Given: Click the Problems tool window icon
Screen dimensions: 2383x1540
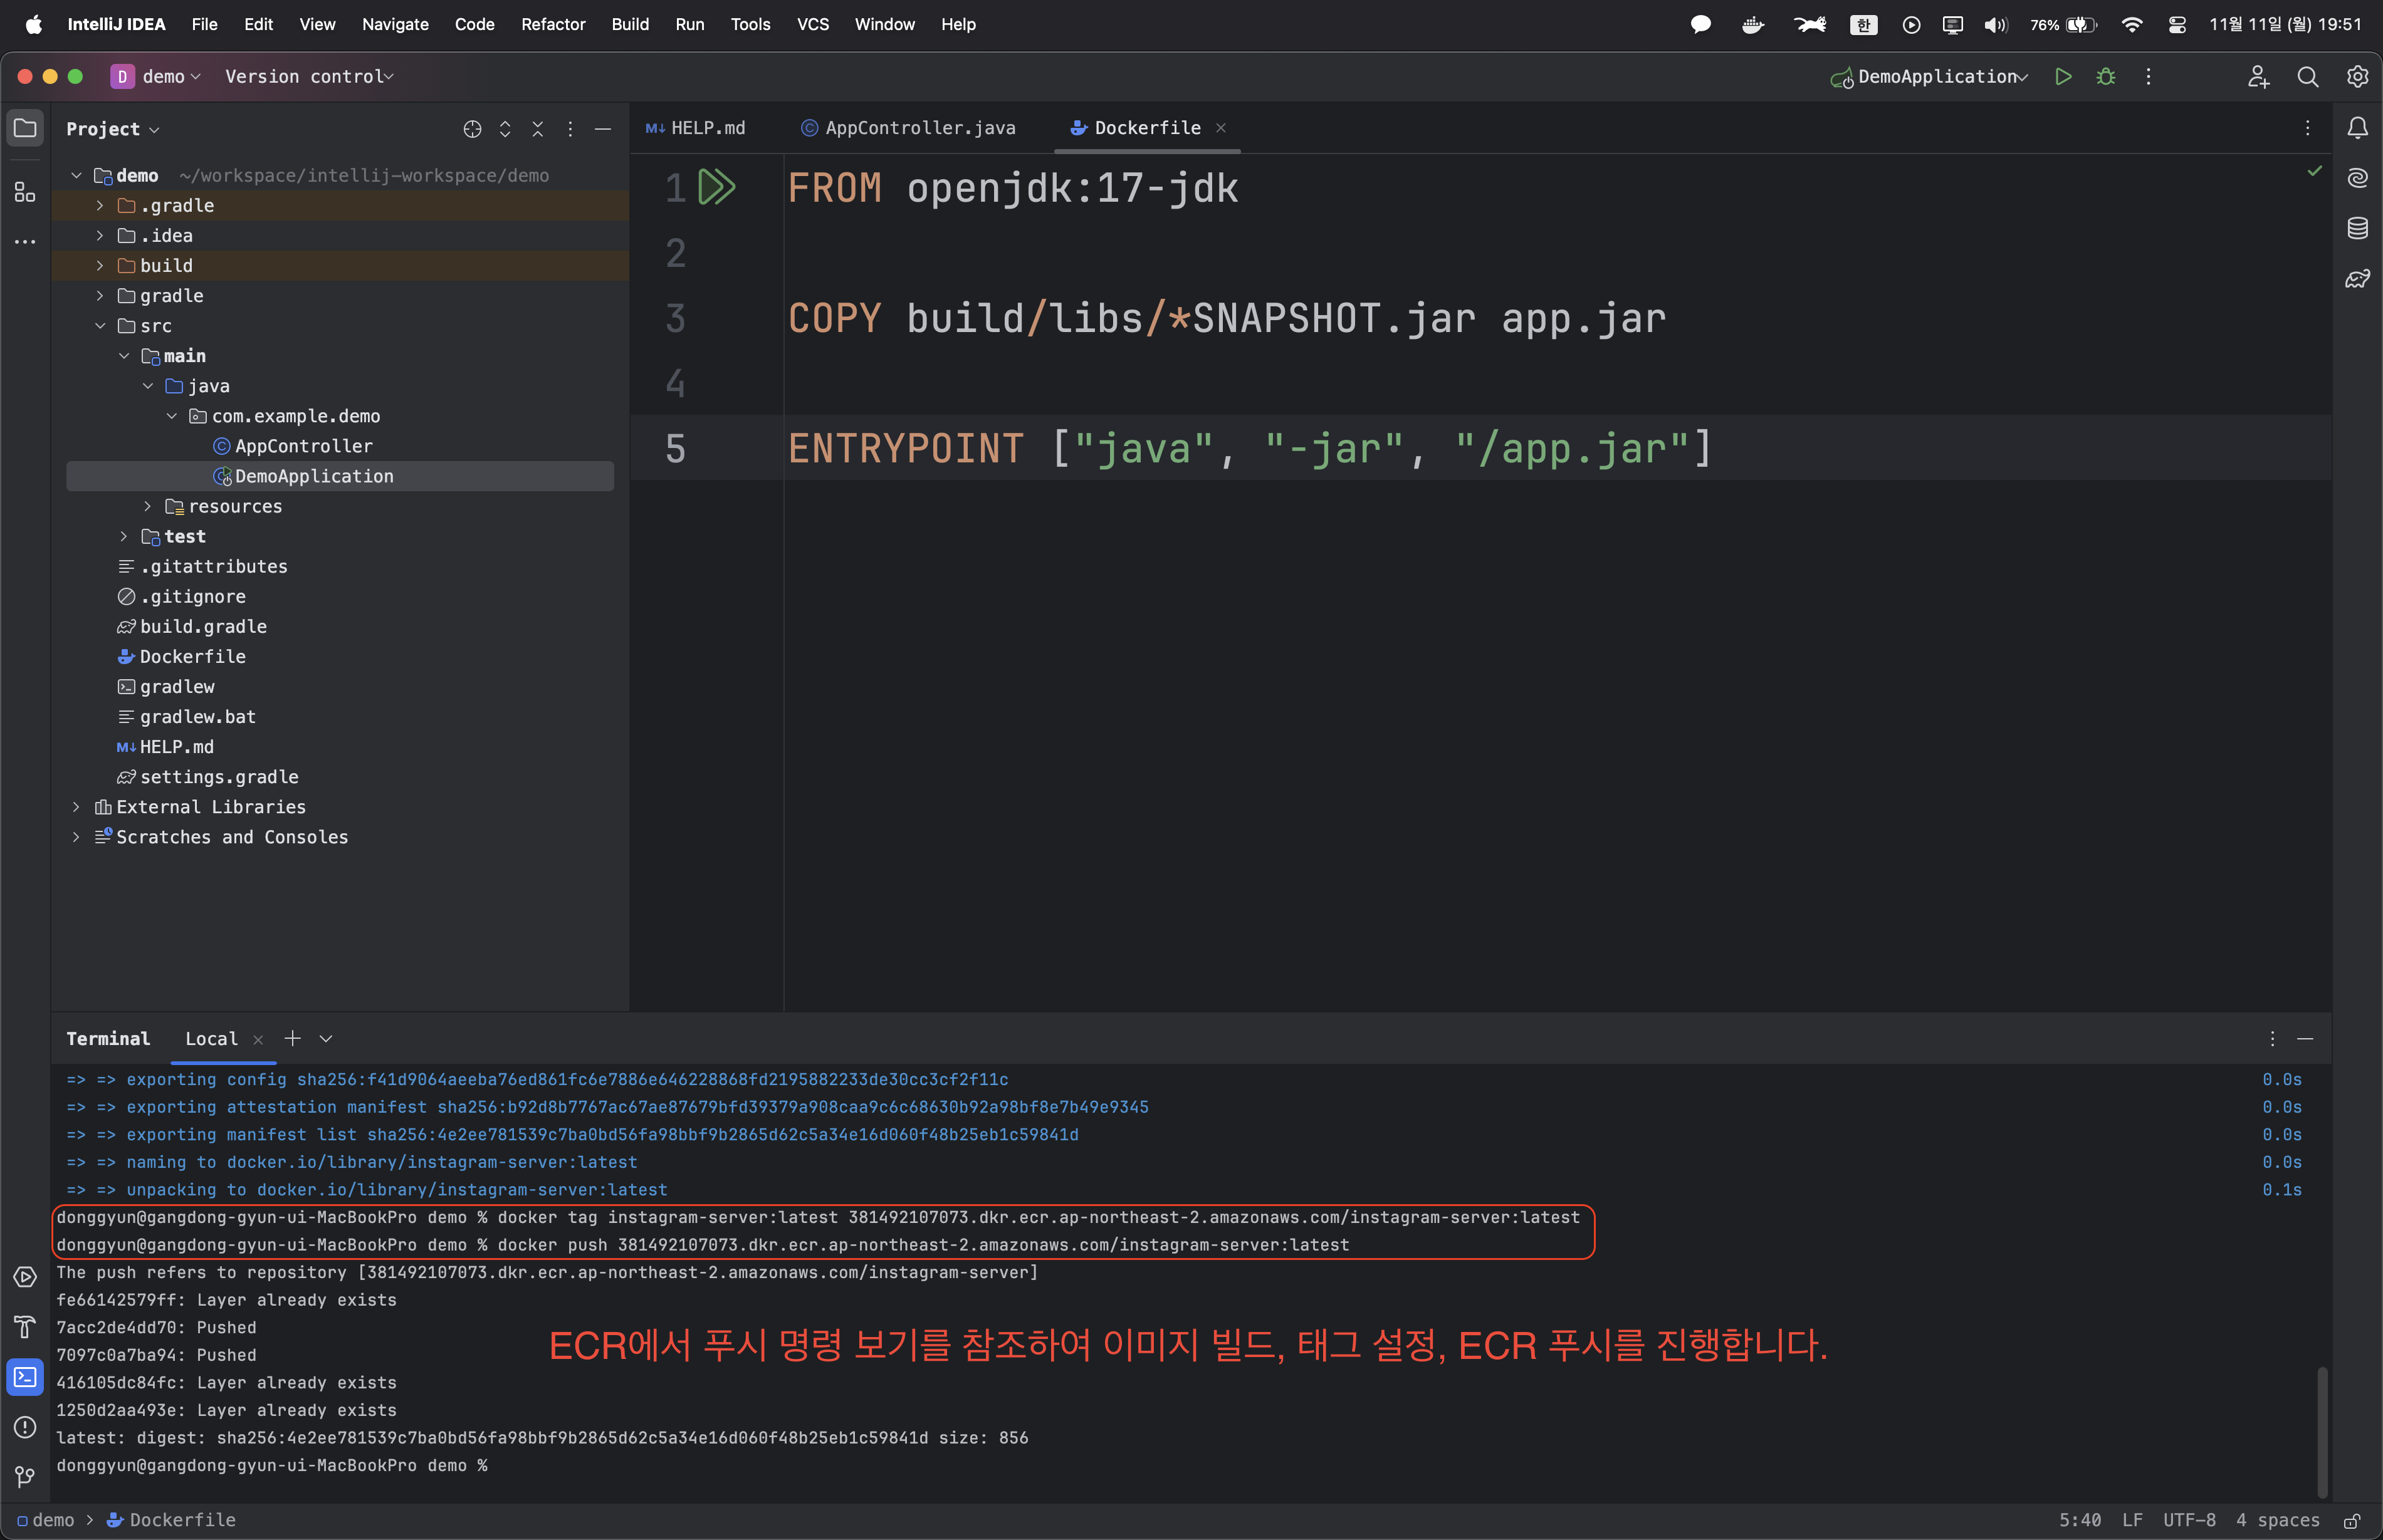Looking at the screenshot, I should 25,1427.
